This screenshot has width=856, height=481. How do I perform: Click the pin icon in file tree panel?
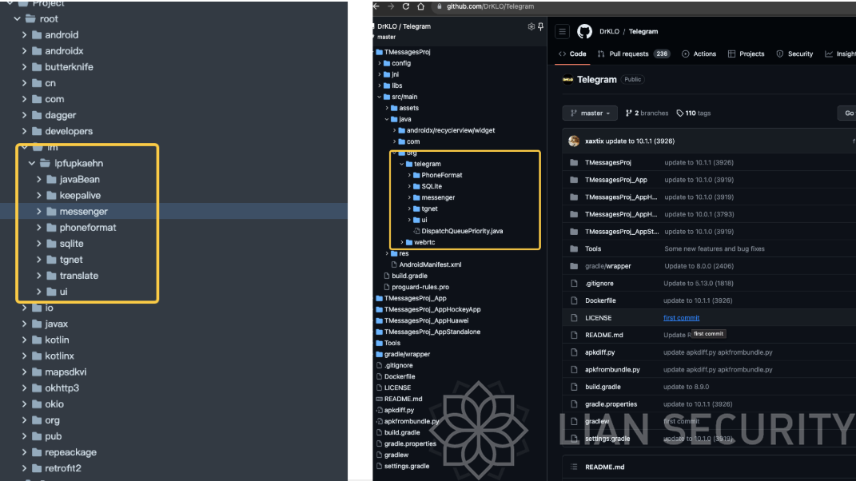pos(540,26)
